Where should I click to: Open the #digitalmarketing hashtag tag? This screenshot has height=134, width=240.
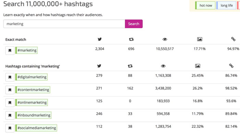32,77
